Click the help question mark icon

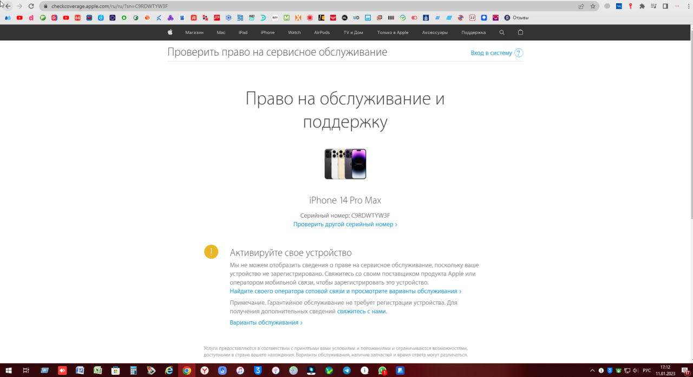(x=519, y=53)
